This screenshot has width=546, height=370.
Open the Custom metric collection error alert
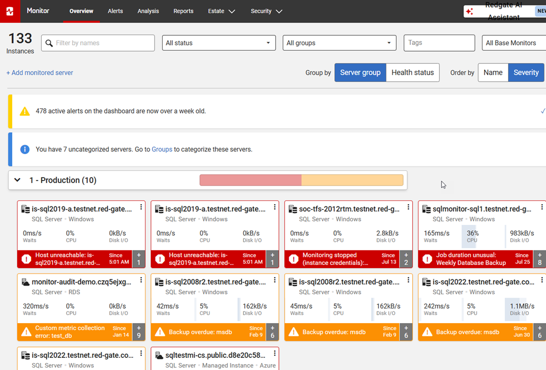pyautogui.click(x=75, y=332)
